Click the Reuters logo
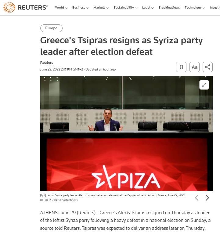The width and height of the screenshot is (220, 238). pyautogui.click(x=26, y=7)
